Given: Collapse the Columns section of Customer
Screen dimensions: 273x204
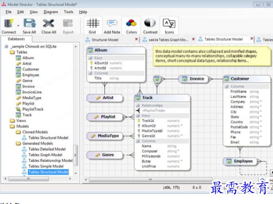Looking at the screenshot, I should [x=227, y=86].
